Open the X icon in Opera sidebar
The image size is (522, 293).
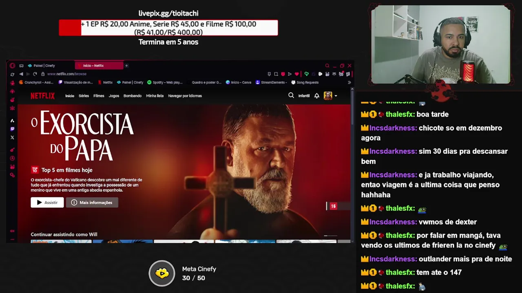[12, 138]
